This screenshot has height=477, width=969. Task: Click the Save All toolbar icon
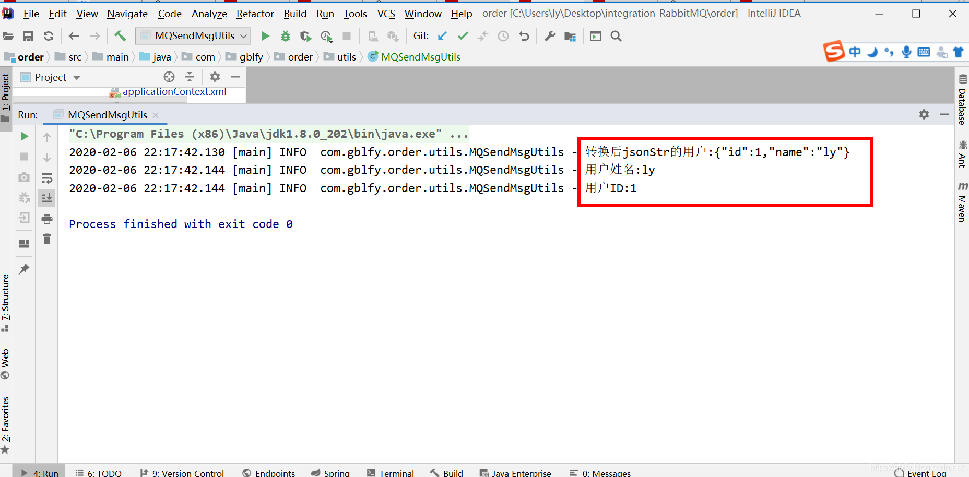coord(28,36)
